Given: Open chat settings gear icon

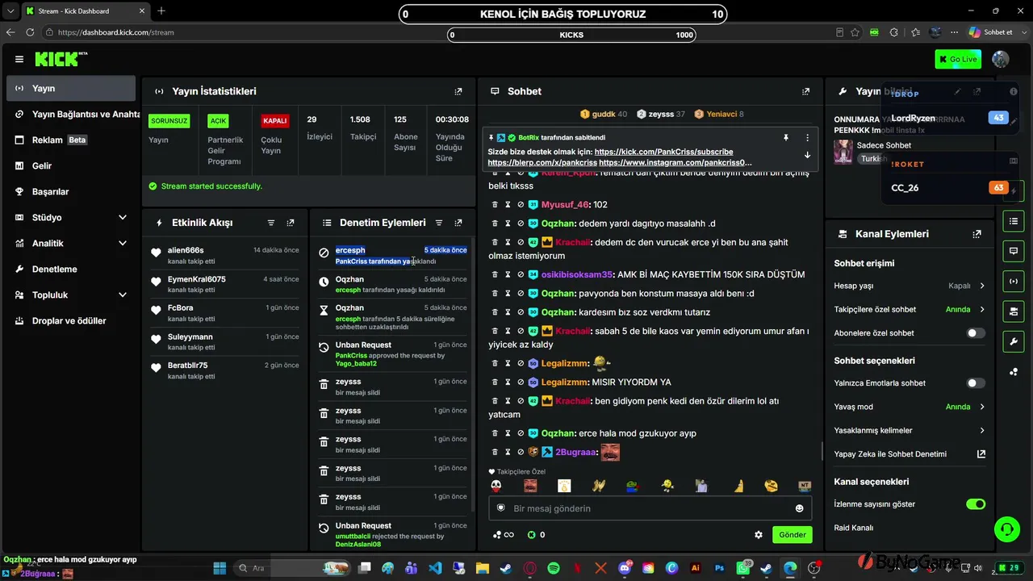Looking at the screenshot, I should click(759, 534).
